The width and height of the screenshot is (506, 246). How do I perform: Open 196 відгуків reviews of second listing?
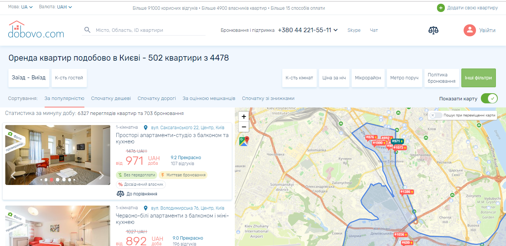184,244
